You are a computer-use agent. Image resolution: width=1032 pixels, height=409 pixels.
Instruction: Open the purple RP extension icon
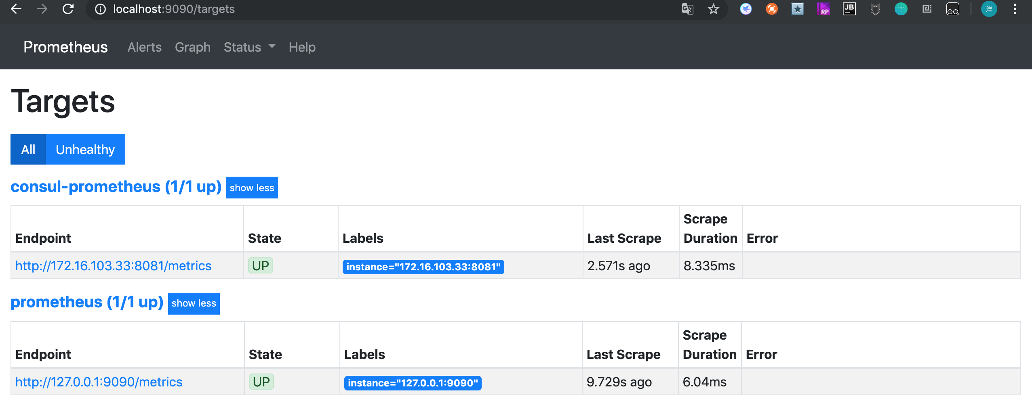point(823,9)
